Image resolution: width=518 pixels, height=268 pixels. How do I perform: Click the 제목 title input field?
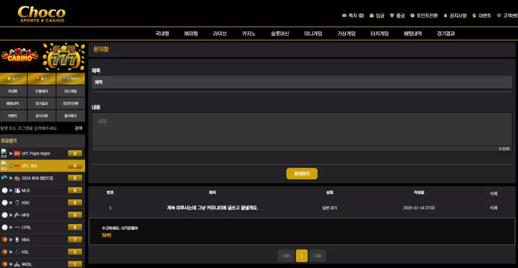click(x=302, y=82)
